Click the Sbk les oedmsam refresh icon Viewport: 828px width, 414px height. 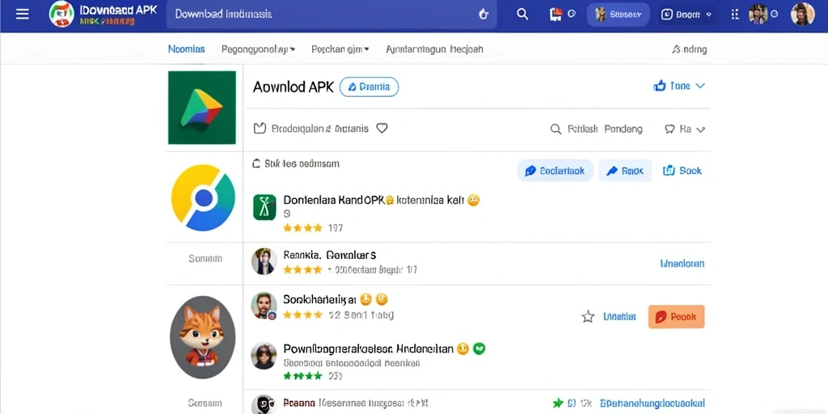256,163
